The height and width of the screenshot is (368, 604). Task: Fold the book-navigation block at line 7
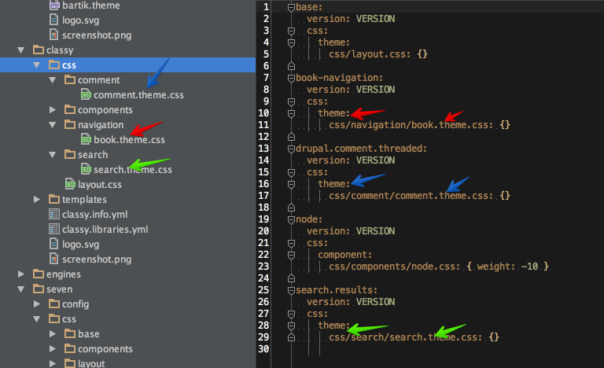[291, 78]
